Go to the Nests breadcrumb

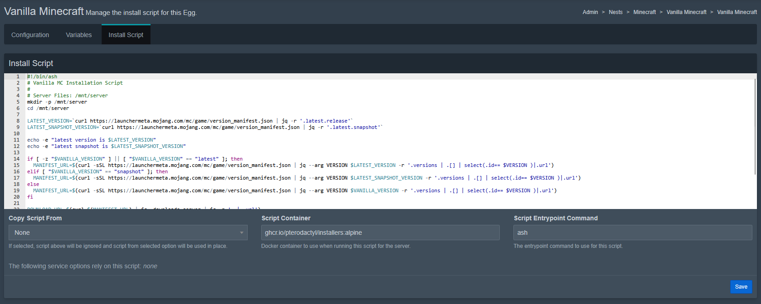(615, 12)
